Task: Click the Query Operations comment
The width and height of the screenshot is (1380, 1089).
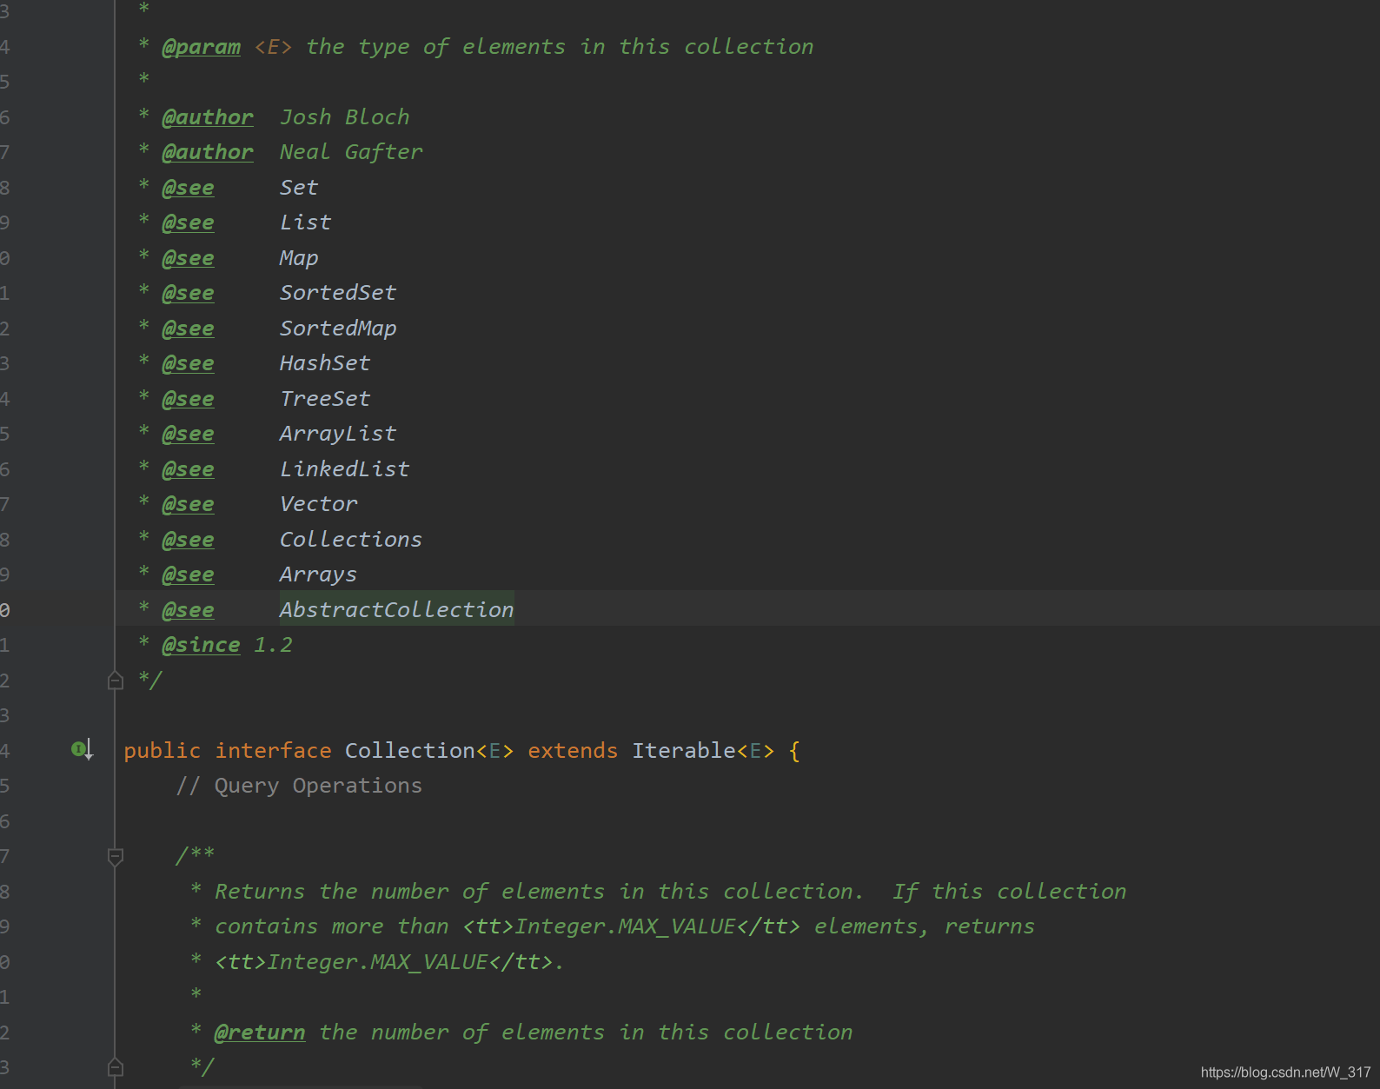Action: [x=299, y=786]
